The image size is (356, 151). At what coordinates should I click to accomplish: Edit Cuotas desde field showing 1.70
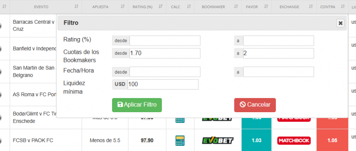pos(165,53)
